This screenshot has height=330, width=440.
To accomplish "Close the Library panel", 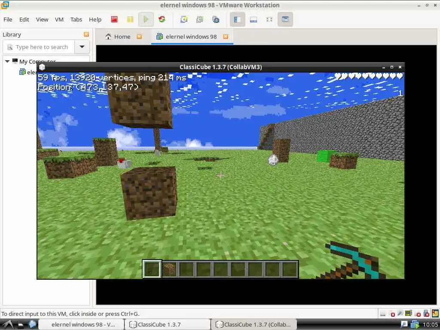I will pos(86,34).
